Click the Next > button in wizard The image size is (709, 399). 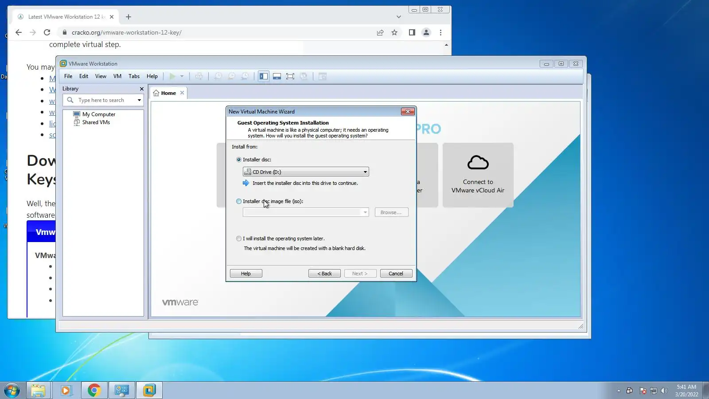pos(360,274)
